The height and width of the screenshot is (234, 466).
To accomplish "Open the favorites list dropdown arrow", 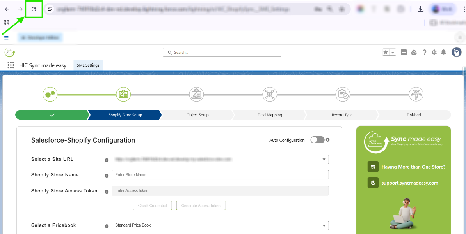I will coord(393,52).
